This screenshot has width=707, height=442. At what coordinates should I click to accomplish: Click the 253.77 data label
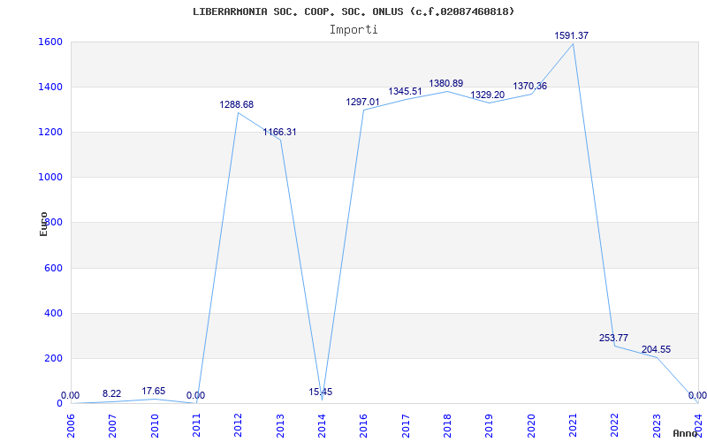[613, 338]
